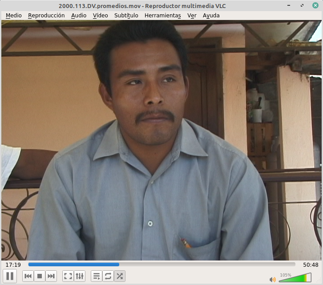Close the VLC window
Viewport: 323px width, 285px height.
(315, 5)
